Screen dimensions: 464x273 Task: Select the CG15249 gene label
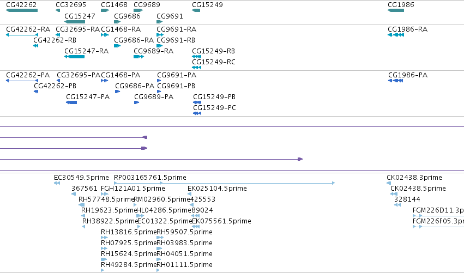click(207, 5)
